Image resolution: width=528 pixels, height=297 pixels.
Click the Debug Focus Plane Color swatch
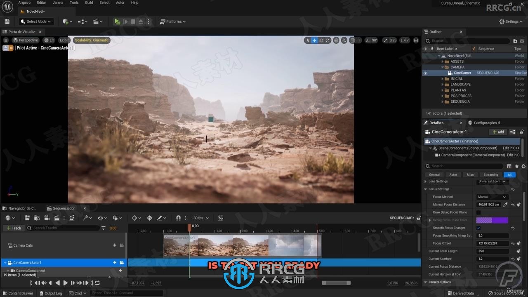492,220
